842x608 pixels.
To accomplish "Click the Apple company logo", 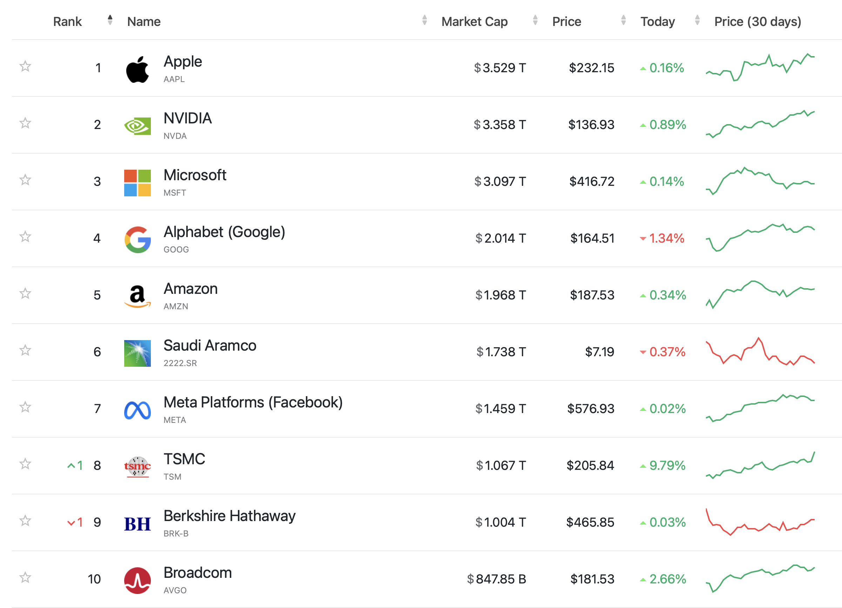I will tap(138, 69).
